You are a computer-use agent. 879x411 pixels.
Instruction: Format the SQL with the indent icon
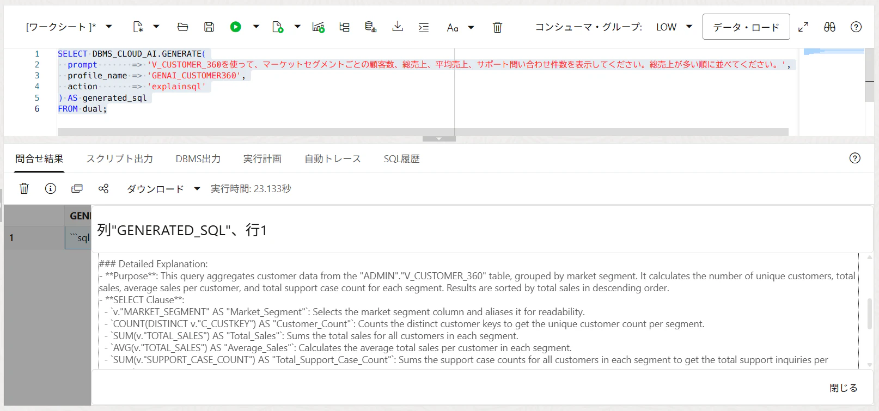coord(424,27)
